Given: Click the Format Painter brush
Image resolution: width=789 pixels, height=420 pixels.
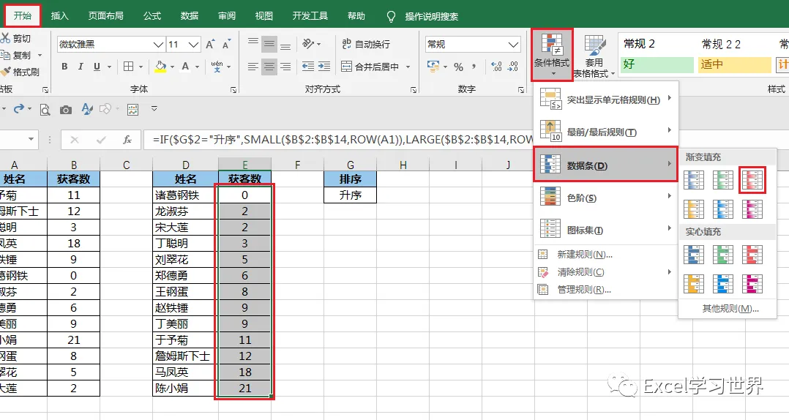Looking at the screenshot, I should (x=6, y=72).
